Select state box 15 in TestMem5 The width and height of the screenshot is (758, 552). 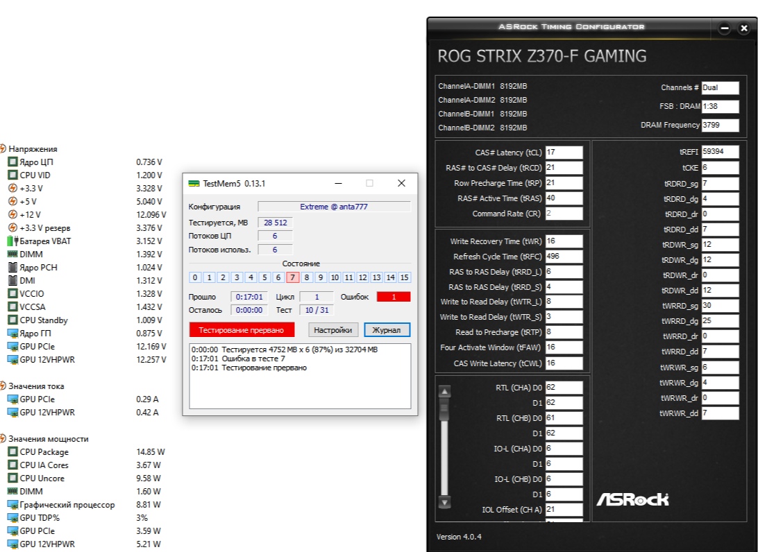(405, 277)
